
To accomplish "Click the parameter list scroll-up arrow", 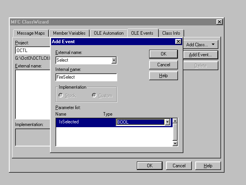I will point(175,121).
